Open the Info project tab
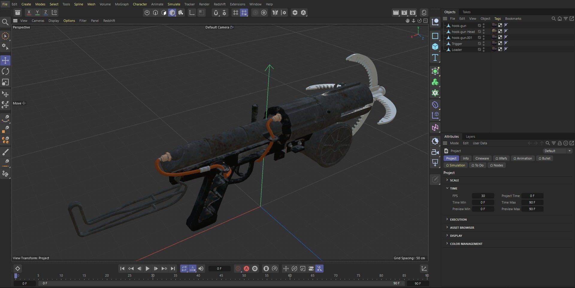 tap(466, 158)
